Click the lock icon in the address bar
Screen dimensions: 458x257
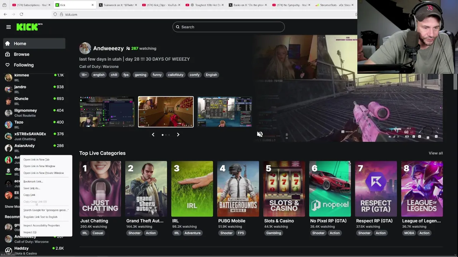coord(61,14)
